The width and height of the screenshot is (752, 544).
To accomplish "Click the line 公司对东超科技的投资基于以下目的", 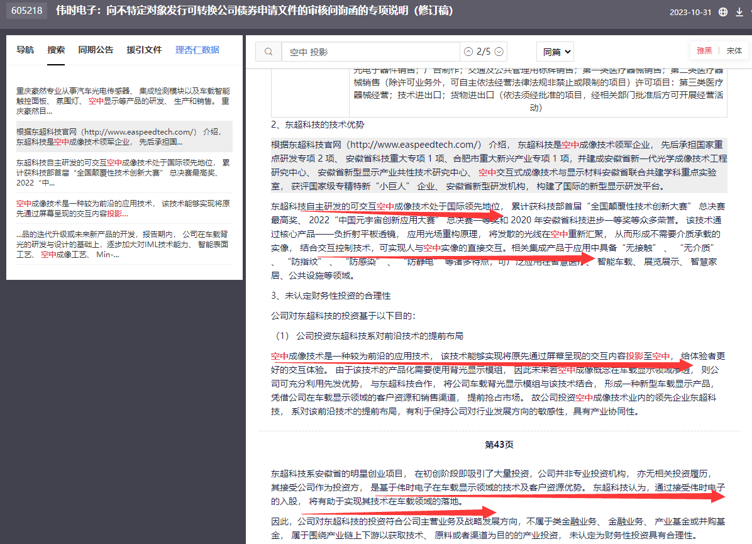I will (343, 316).
